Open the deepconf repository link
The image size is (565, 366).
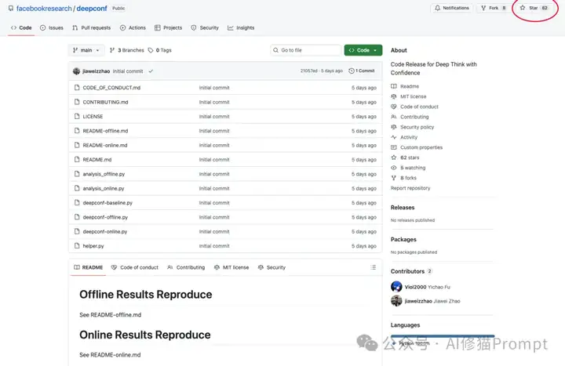(92, 9)
